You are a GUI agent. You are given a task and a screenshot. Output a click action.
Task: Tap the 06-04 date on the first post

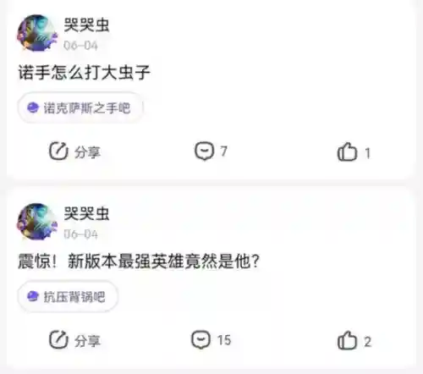point(80,46)
